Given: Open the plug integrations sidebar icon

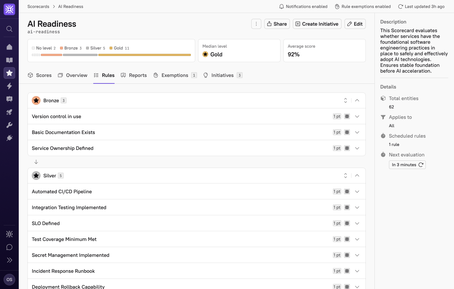Looking at the screenshot, I should pyautogui.click(x=9, y=138).
